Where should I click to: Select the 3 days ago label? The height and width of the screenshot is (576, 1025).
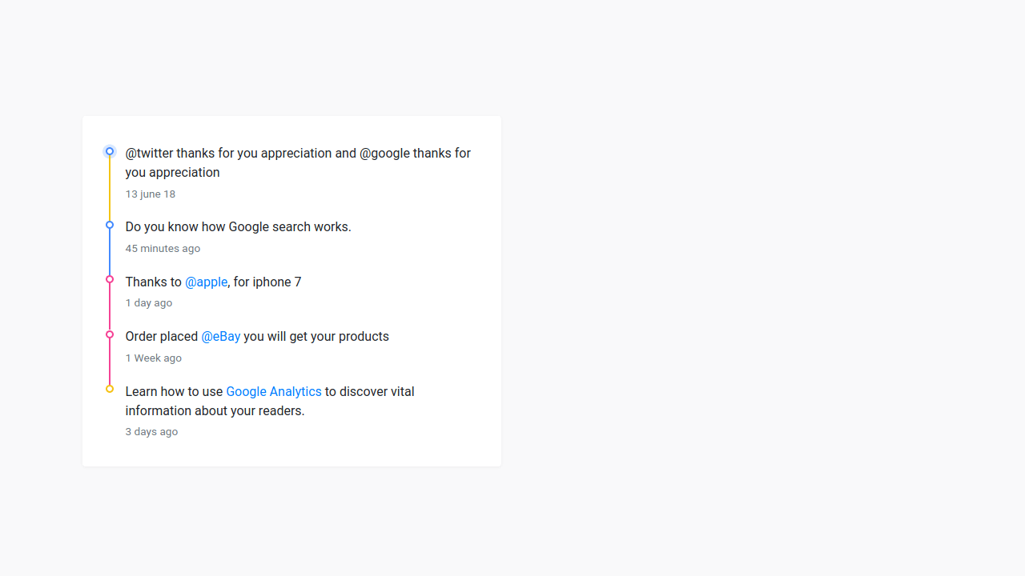[x=151, y=431]
